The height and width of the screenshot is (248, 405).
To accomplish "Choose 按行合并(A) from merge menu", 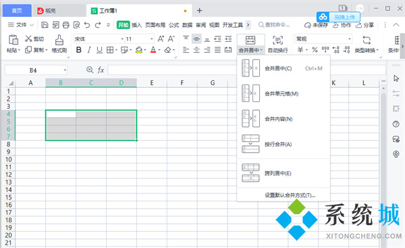I will [283, 144].
